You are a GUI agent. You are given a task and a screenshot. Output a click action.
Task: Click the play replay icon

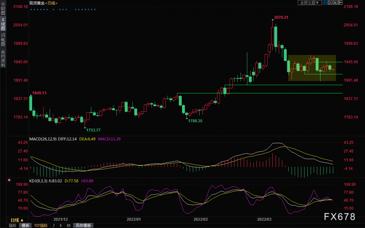click(x=335, y=3)
